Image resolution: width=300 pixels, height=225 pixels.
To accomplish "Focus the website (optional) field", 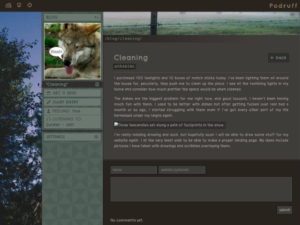I will (182, 170).
